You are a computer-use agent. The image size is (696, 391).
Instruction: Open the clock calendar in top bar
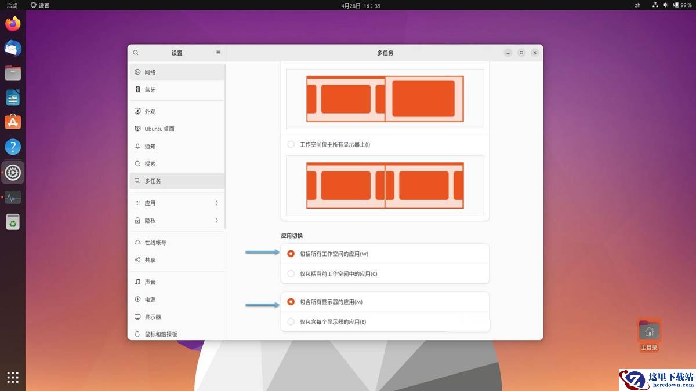pyautogui.click(x=361, y=5)
